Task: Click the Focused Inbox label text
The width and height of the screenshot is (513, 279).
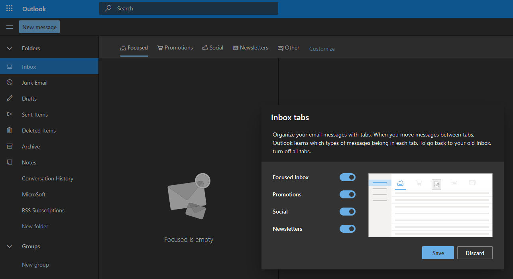Action: click(x=291, y=177)
